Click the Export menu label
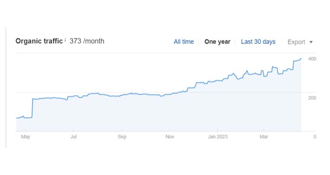 (296, 42)
